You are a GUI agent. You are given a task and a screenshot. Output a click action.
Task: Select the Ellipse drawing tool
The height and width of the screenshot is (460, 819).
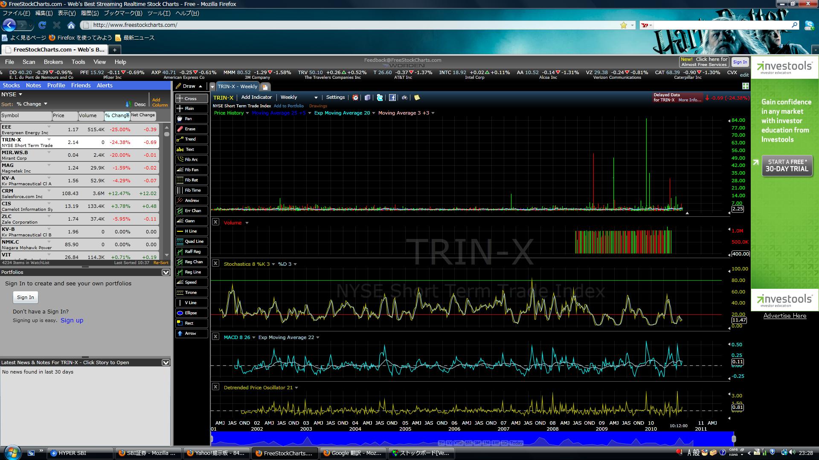pos(191,313)
